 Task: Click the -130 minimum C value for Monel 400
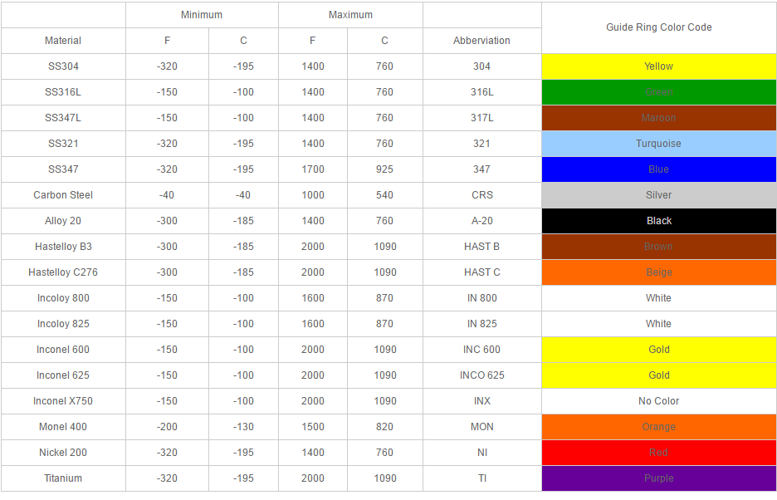click(243, 427)
